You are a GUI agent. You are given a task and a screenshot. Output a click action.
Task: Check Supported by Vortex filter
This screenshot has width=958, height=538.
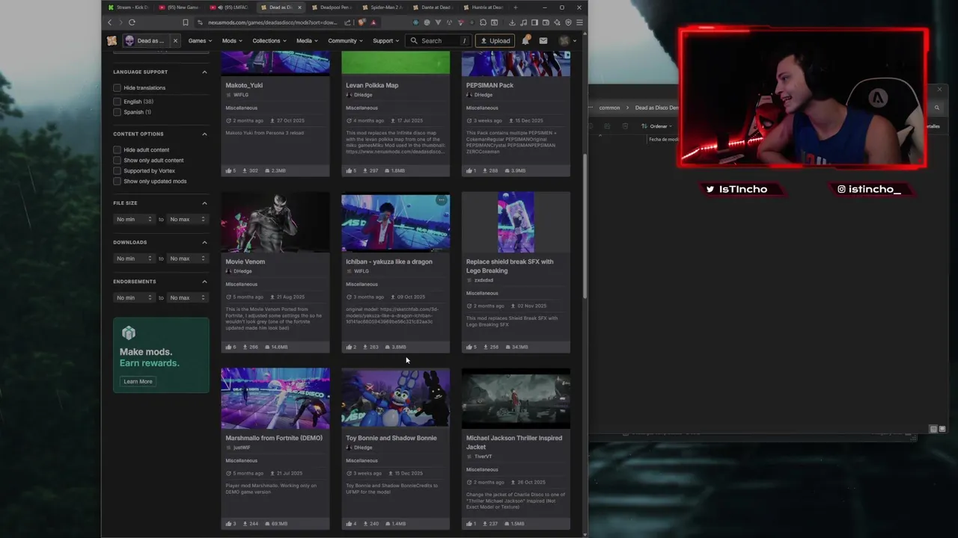click(117, 170)
